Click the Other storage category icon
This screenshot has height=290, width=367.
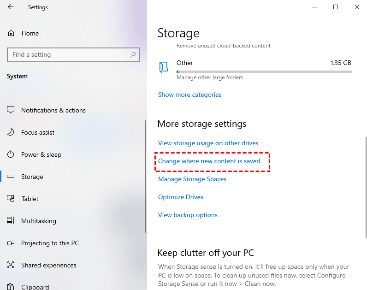(164, 67)
